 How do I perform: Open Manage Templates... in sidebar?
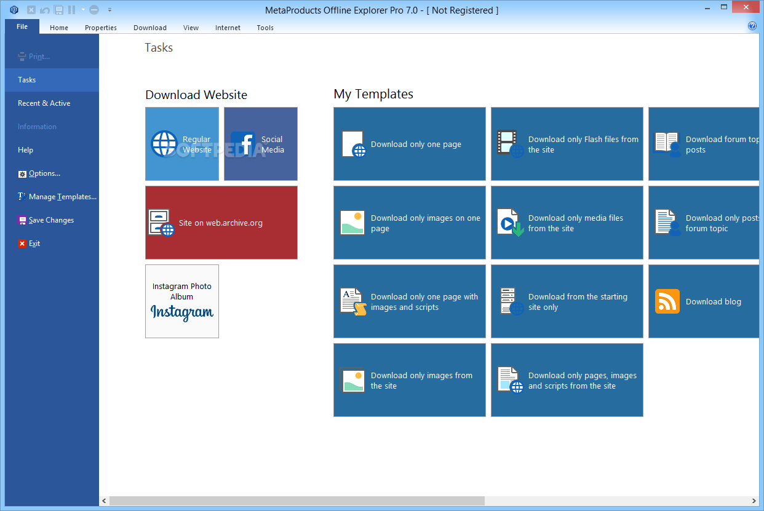pyautogui.click(x=52, y=197)
